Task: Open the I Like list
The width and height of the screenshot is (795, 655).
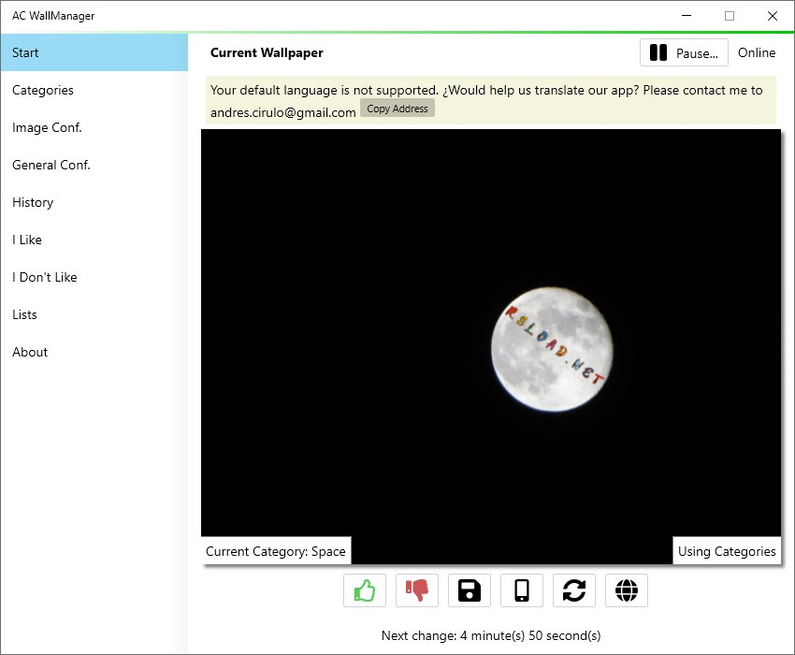Action: [26, 240]
